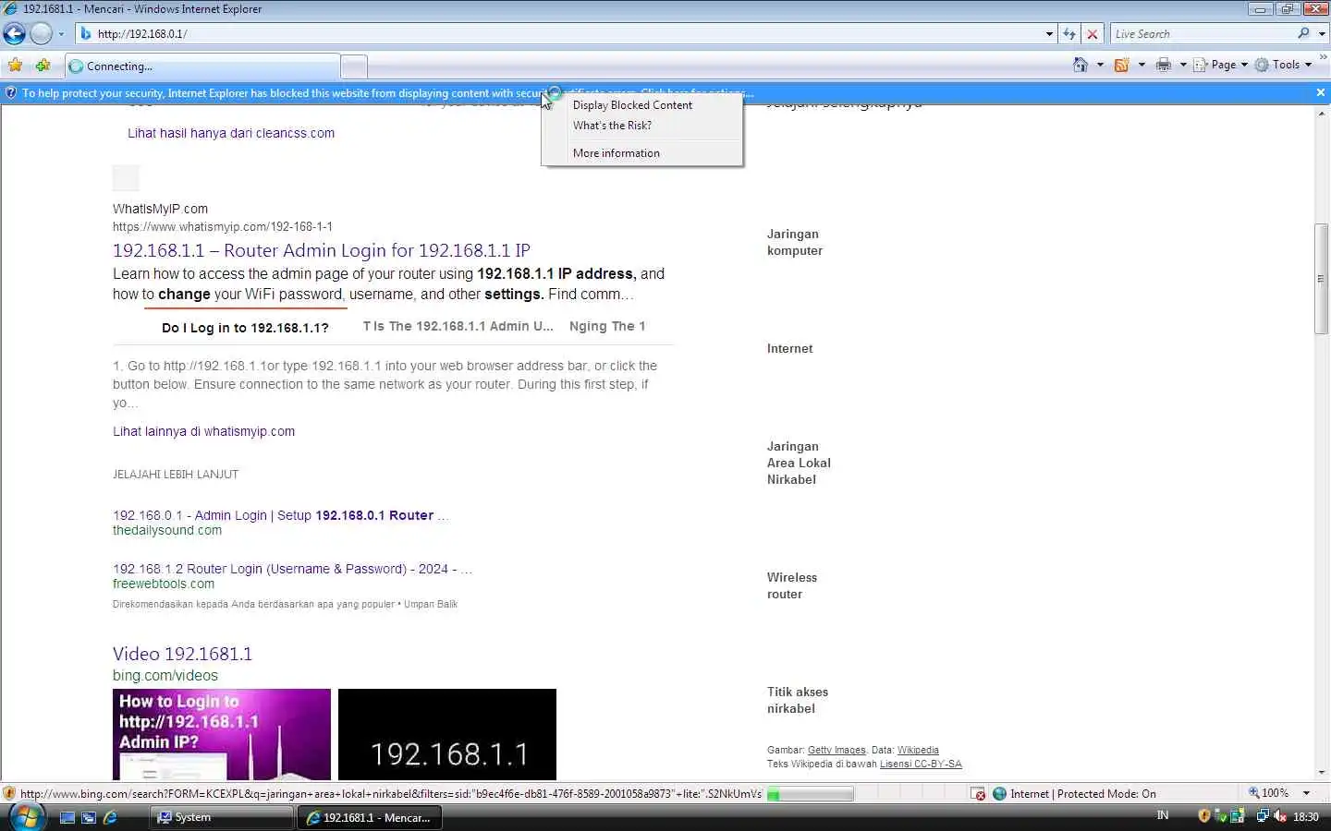1331x831 pixels.
Task: Select the What's the Risk? menu item
Action: [x=641, y=126]
